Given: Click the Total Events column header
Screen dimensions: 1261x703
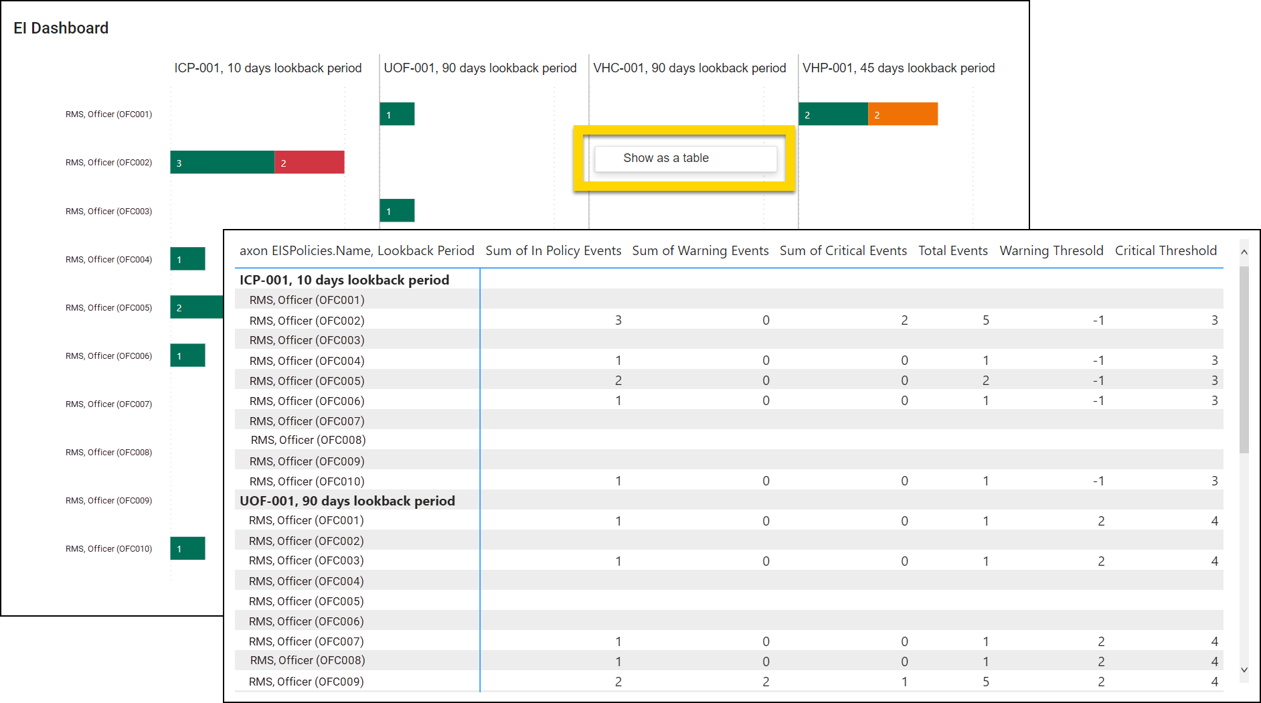Looking at the screenshot, I should pos(952,250).
